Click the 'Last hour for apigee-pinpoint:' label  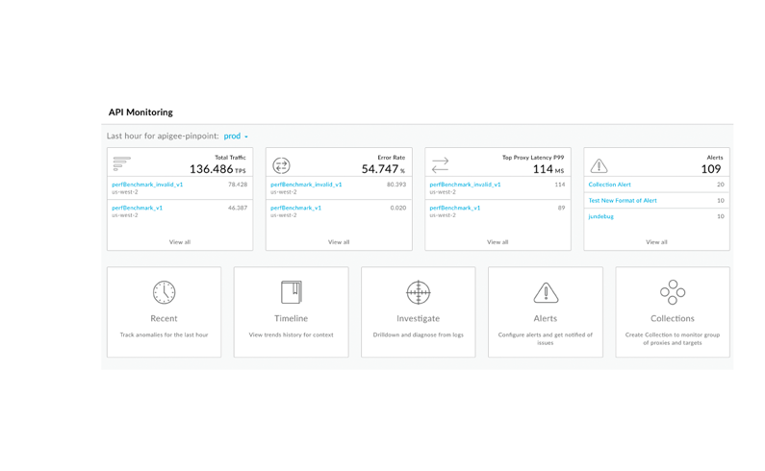pyautogui.click(x=163, y=136)
